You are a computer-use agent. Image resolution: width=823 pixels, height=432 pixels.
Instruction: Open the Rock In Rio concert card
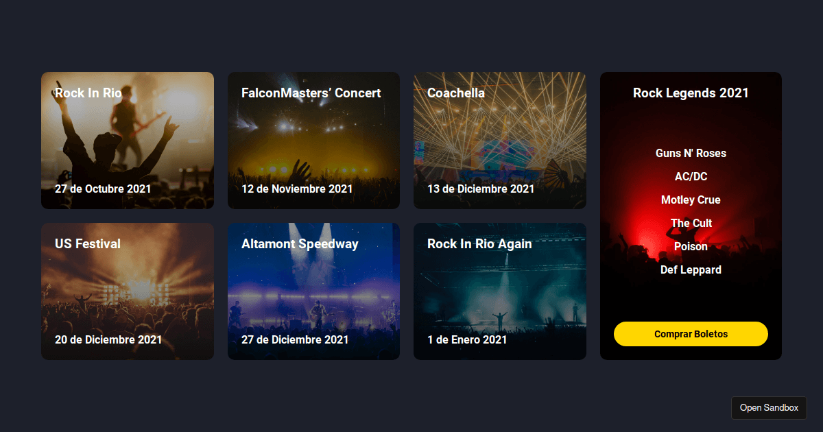[127, 141]
